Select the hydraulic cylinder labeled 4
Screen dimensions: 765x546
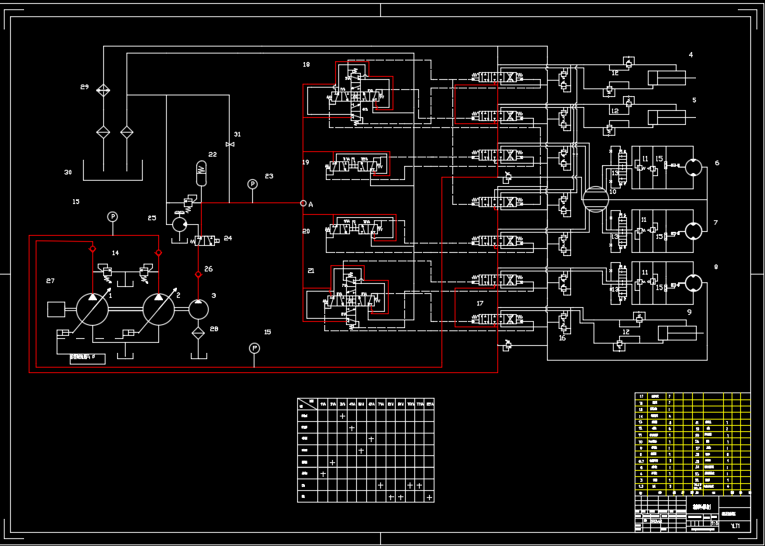click(x=666, y=77)
